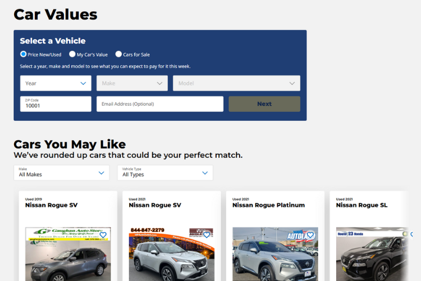This screenshot has width=421, height=281.
Task: Open the All Types vehicle type dropdown
Action: point(165,173)
